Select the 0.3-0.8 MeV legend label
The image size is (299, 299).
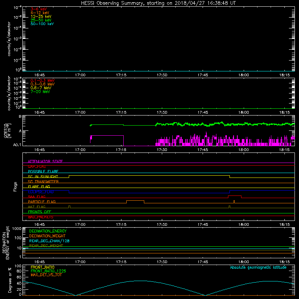click(43, 84)
